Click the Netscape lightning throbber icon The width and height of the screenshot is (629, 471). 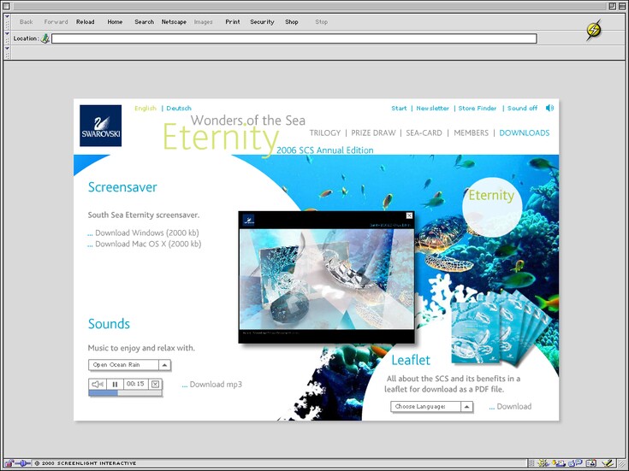pos(594,30)
